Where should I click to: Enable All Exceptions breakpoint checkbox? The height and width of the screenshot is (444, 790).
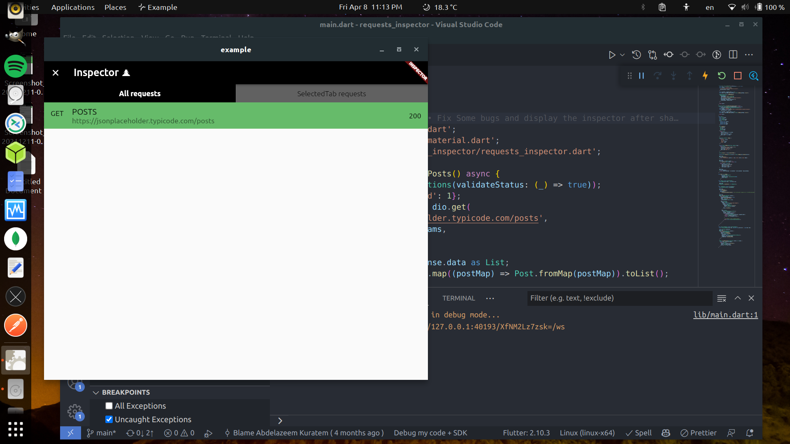109,406
